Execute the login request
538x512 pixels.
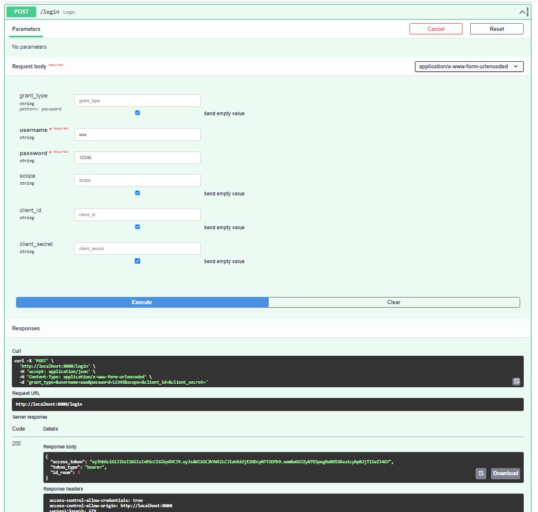pos(142,302)
